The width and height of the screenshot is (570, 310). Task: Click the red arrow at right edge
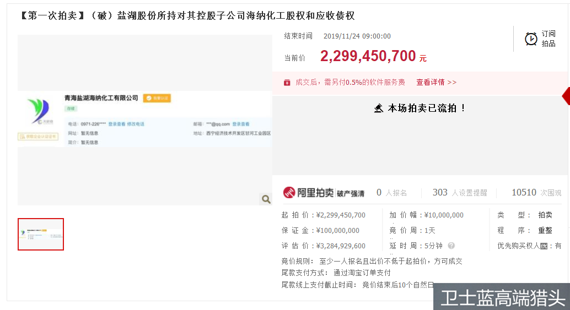pyautogui.click(x=566, y=96)
